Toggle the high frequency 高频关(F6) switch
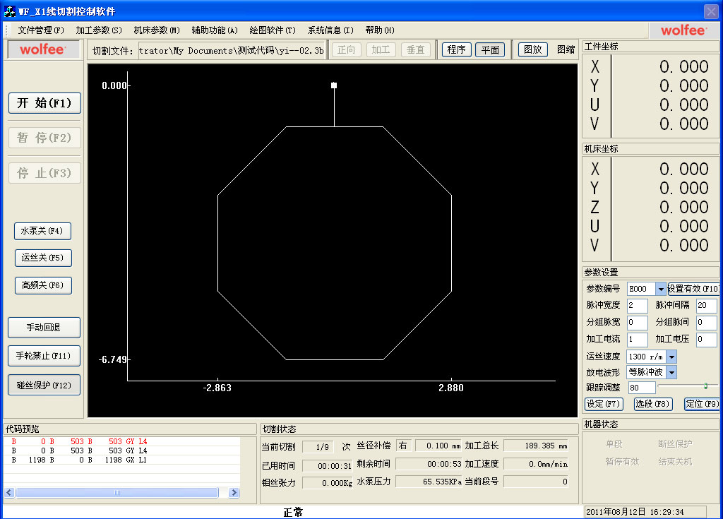The width and height of the screenshot is (723, 519). click(42, 285)
